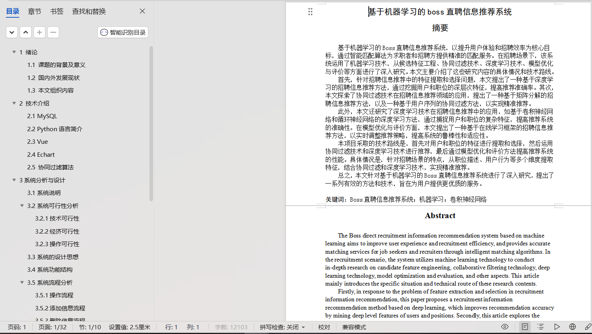Click 兼容模式 in status bar
The width and height of the screenshot is (592, 334).
pyautogui.click(x=354, y=327)
